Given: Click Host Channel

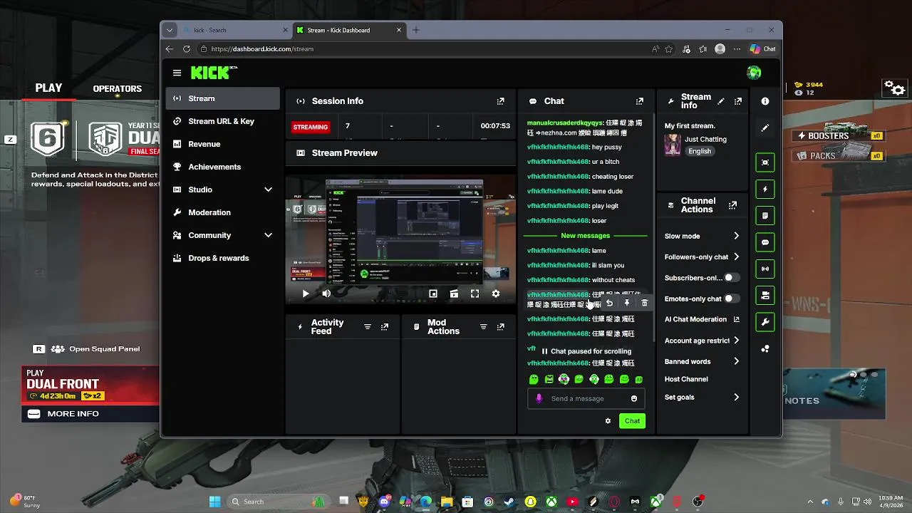Looking at the screenshot, I should (x=686, y=379).
